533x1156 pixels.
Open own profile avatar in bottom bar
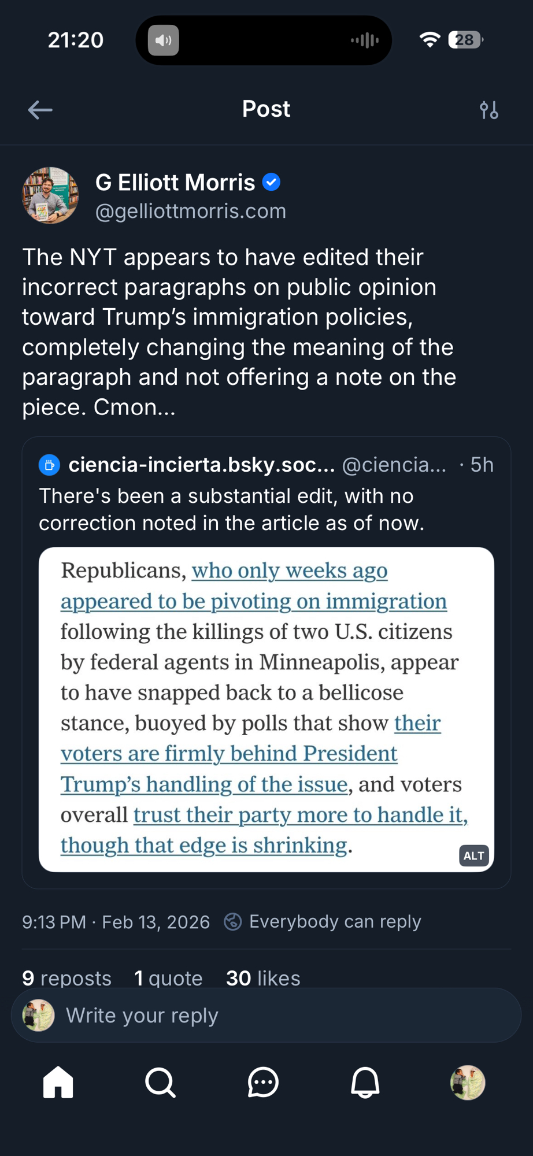pos(467,1082)
